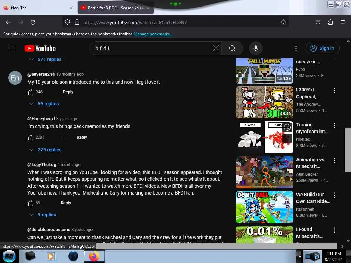Viewport: 351px width, 263px height.
Task: Open media player taskbar icon
Action: 51,256
